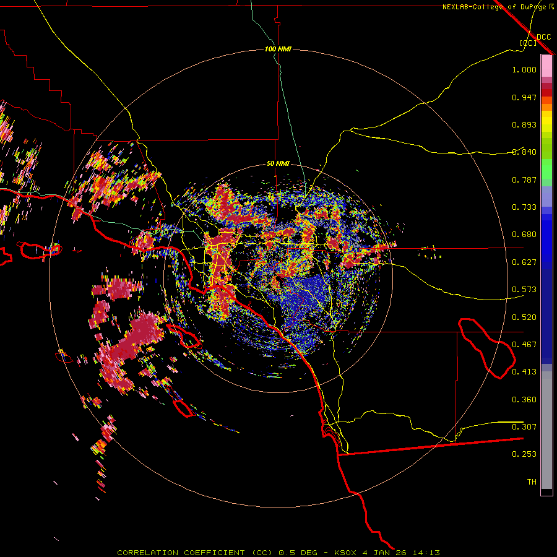The width and height of the screenshot is (557, 557).
Task: Click the 0.413 scale value
Action: point(524,372)
